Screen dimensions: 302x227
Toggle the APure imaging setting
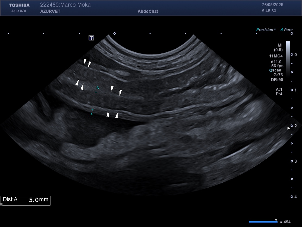(287, 29)
